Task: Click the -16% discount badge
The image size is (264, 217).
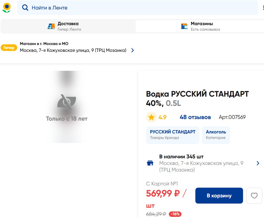Action: (175, 214)
